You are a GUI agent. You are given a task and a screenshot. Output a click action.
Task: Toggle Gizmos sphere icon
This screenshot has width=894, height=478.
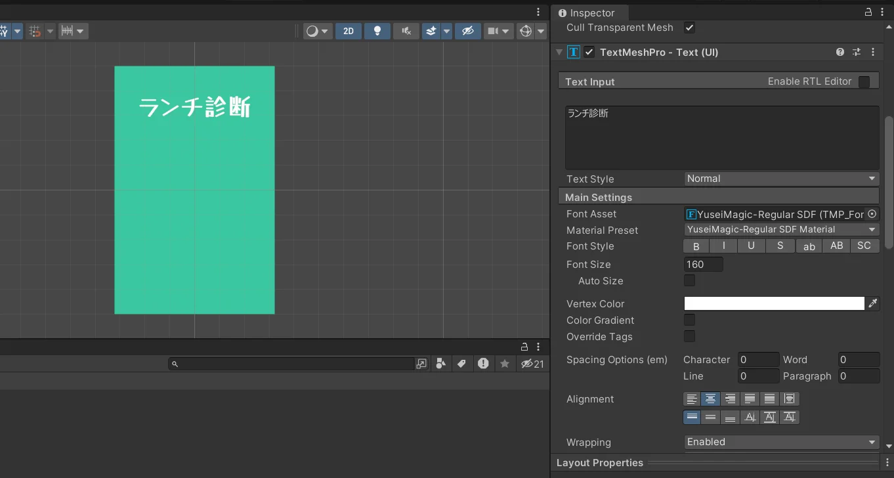tap(525, 31)
